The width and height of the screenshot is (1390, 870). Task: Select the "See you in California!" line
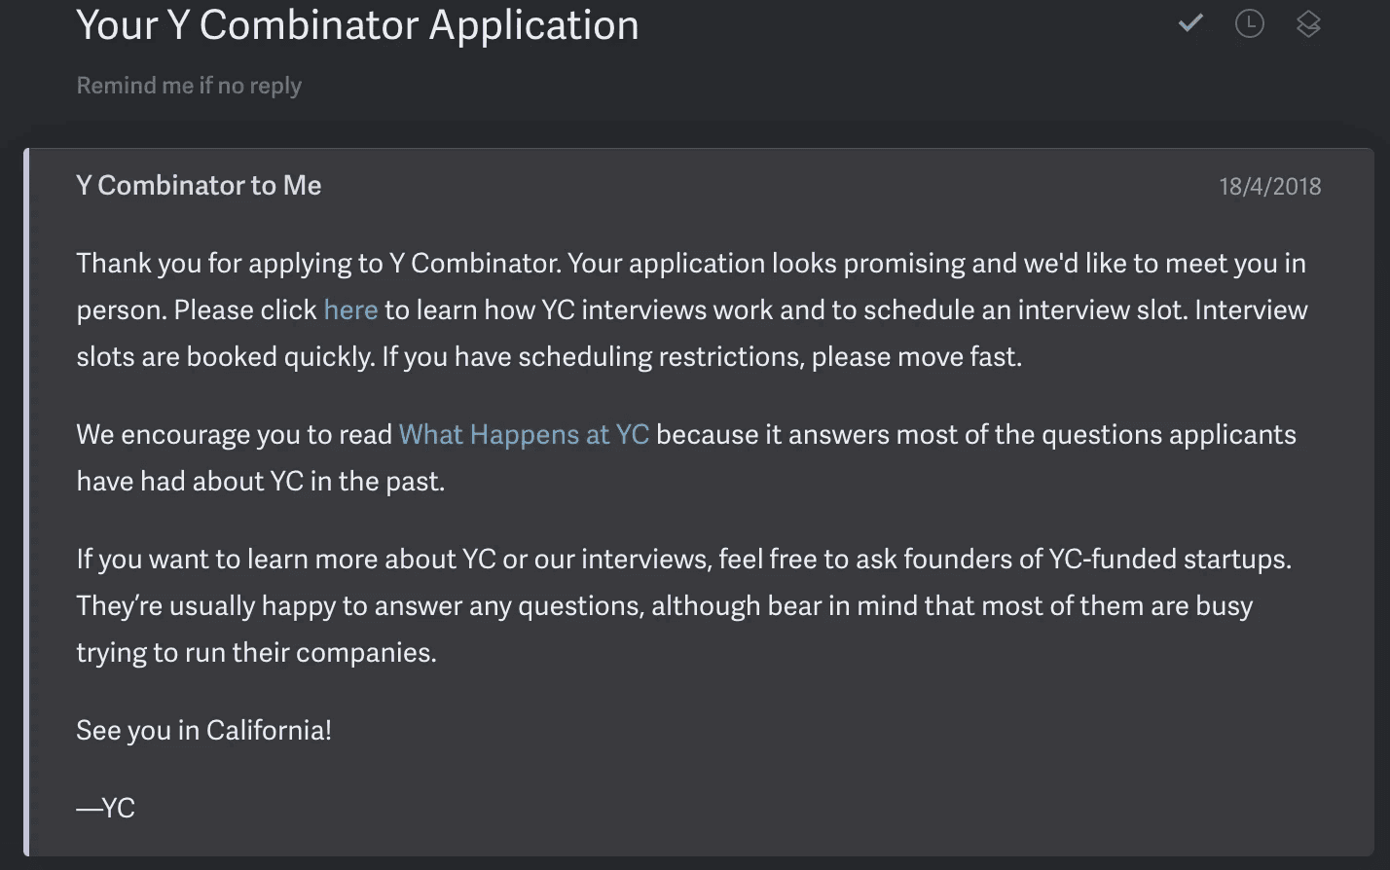coord(203,730)
